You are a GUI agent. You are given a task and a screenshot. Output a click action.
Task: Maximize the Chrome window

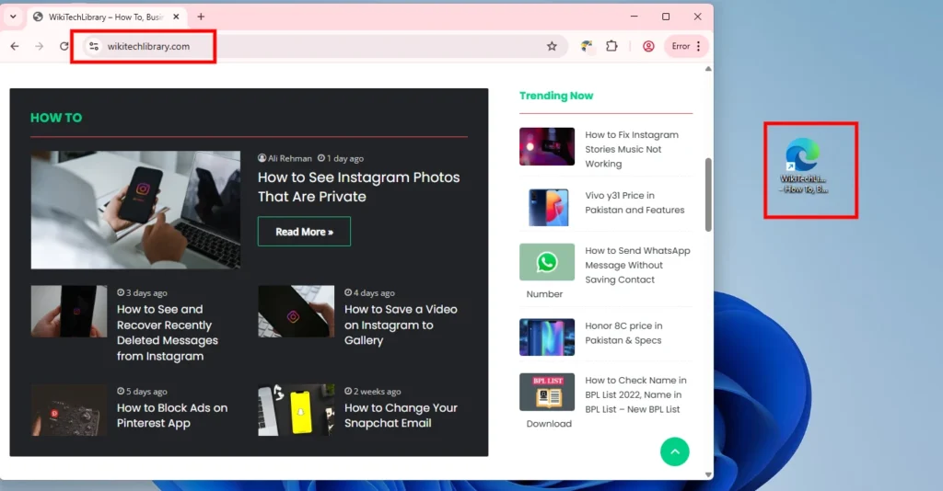[666, 17]
